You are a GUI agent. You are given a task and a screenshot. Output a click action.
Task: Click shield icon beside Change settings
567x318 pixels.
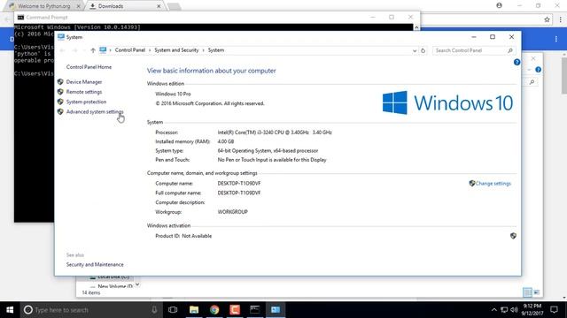(x=472, y=184)
